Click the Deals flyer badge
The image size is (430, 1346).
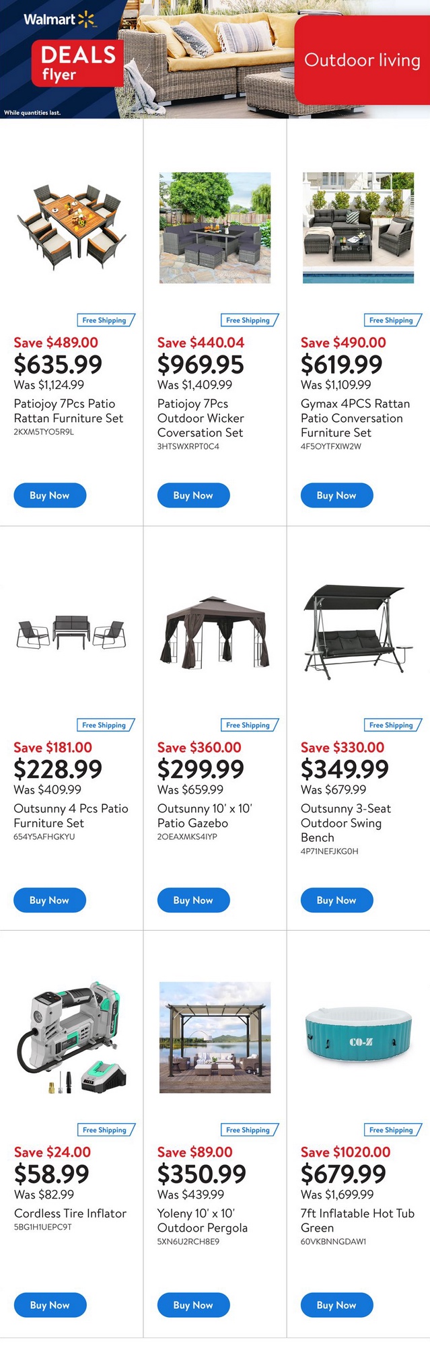pyautogui.click(x=77, y=63)
